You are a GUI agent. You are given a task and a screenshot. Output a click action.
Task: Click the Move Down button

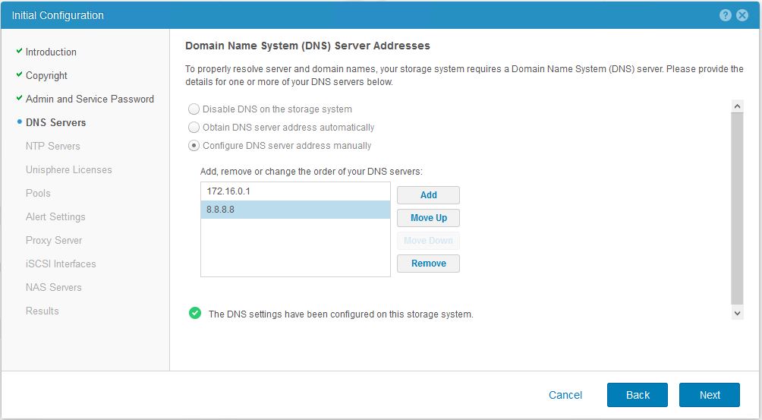tap(428, 241)
